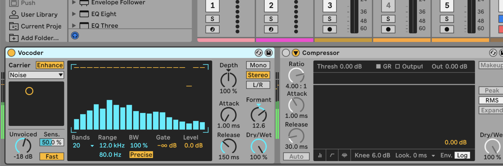Click the Compressor hot-swap preset icon
Viewport: 503px width, 166px height.
point(493,53)
